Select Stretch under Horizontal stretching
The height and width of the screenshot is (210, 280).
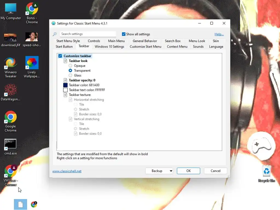tap(75, 109)
